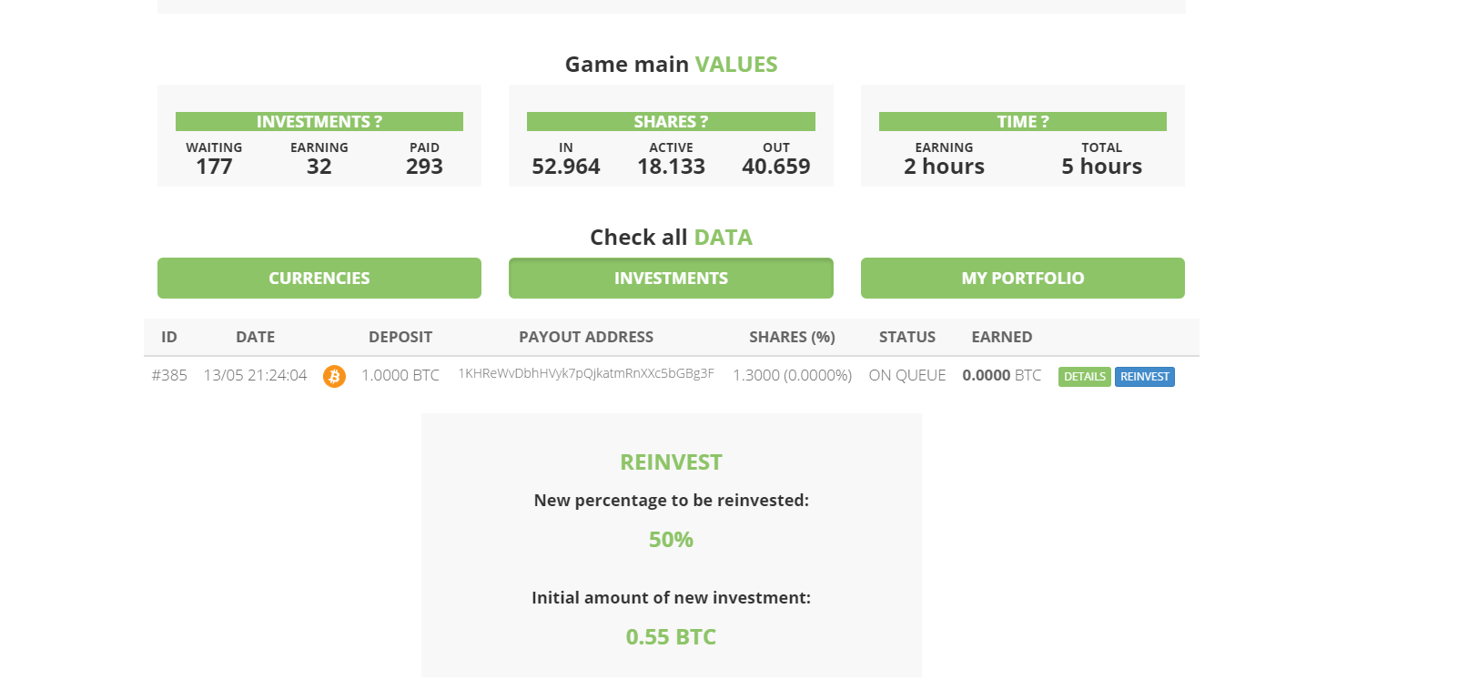Click the SHARES ? header bar
The height and width of the screenshot is (690, 1458).
click(671, 121)
